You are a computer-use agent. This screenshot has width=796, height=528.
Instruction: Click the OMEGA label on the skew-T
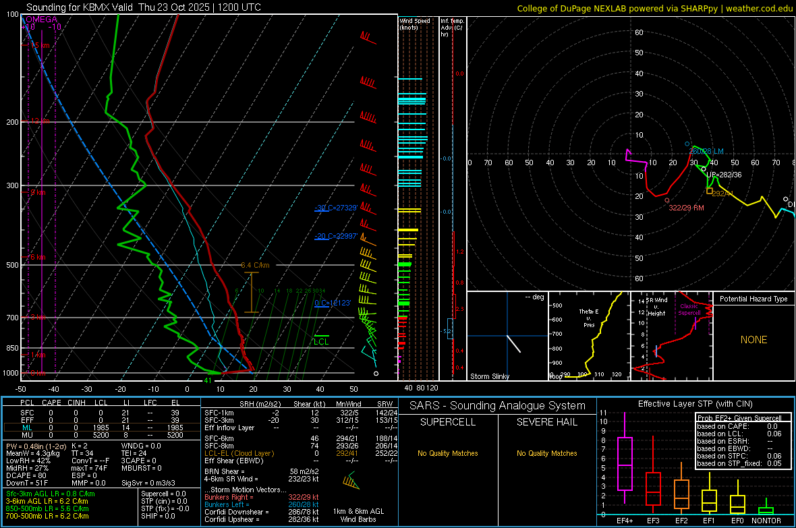[x=42, y=20]
